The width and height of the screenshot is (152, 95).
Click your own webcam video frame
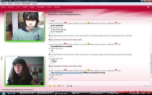pos(25,71)
